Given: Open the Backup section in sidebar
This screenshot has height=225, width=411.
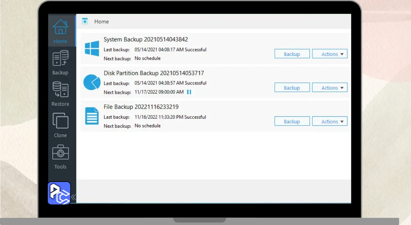Looking at the screenshot, I should pos(60,63).
